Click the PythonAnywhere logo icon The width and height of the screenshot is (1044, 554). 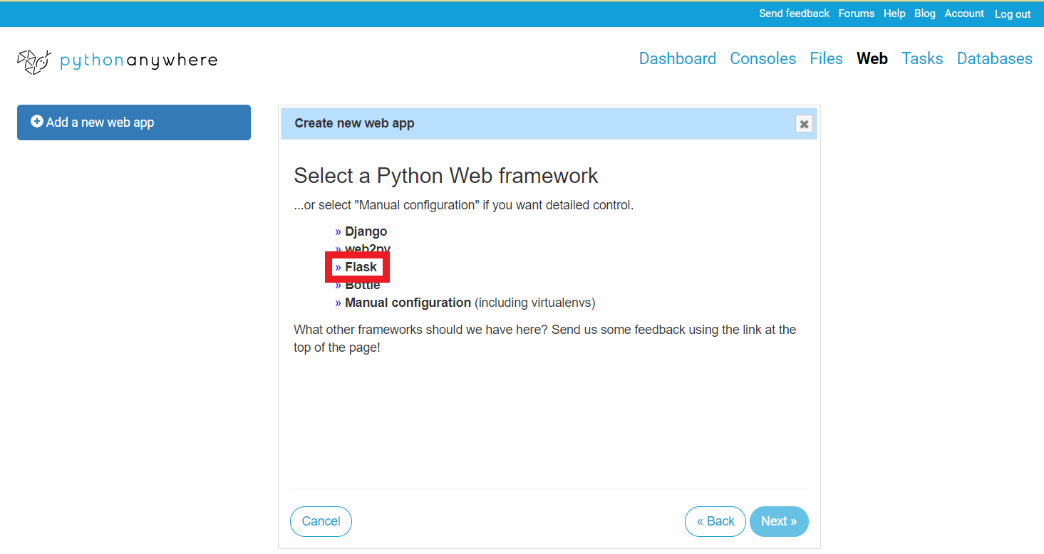[34, 62]
